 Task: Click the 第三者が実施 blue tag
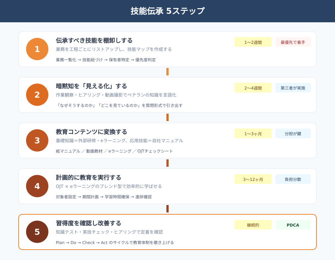[293, 88]
